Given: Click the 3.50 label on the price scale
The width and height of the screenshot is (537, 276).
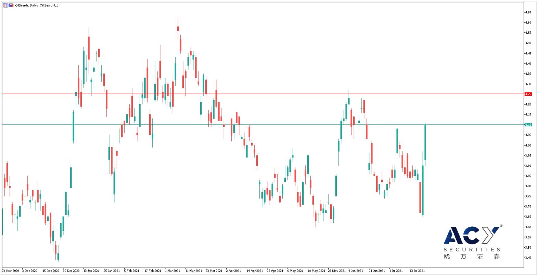Looking at the screenshot, I should point(528,247).
